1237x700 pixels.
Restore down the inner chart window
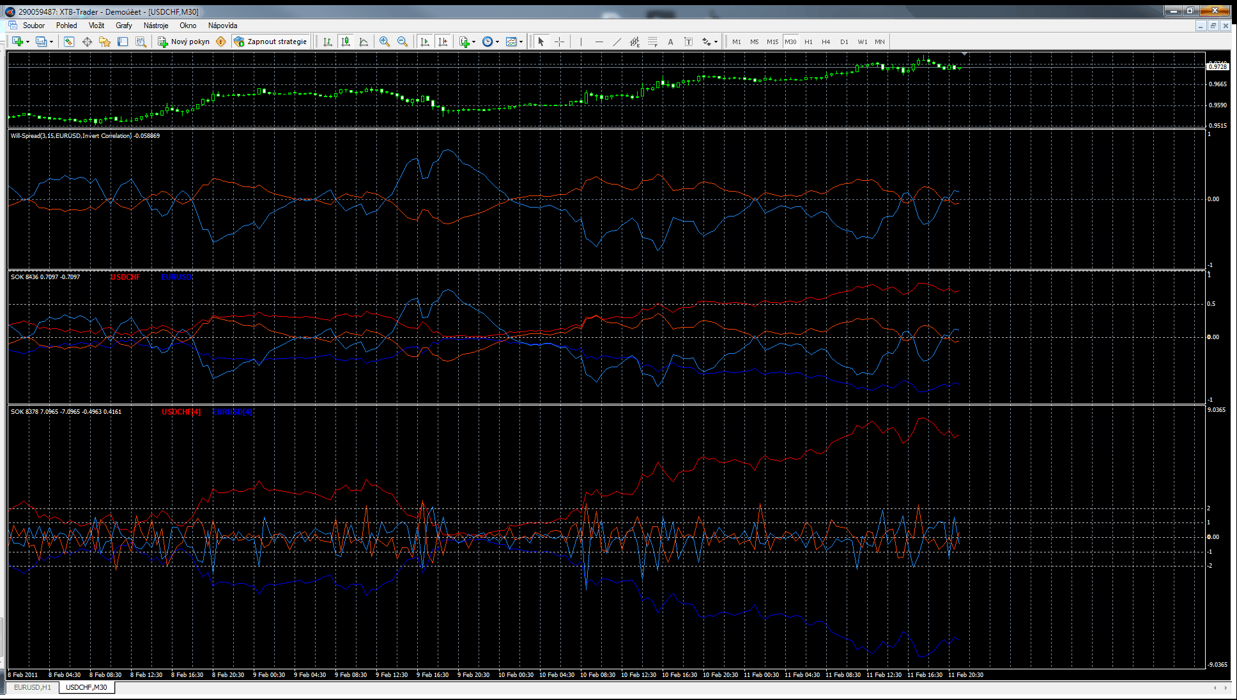(x=1213, y=26)
